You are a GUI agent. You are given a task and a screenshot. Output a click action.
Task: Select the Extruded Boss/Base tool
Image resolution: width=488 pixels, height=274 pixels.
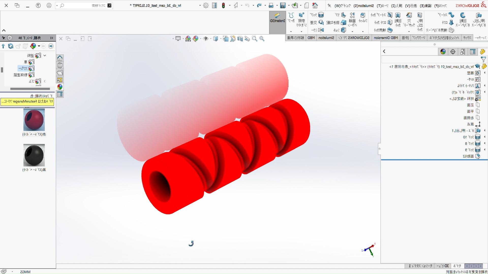point(479,19)
